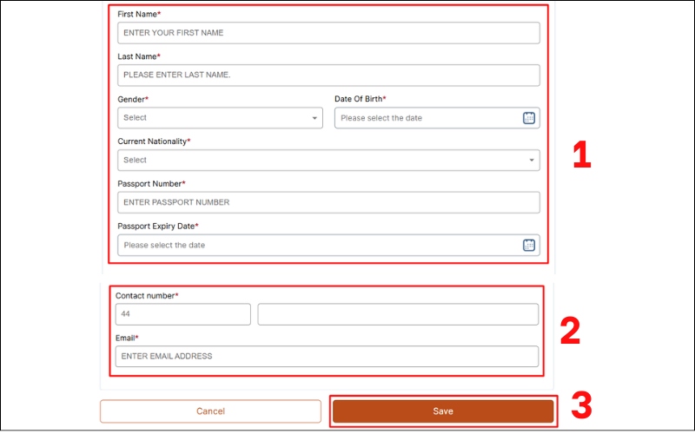Click the Current Nationality 'Select' text area
Viewport: 695px width, 434px height.
pyautogui.click(x=321, y=161)
